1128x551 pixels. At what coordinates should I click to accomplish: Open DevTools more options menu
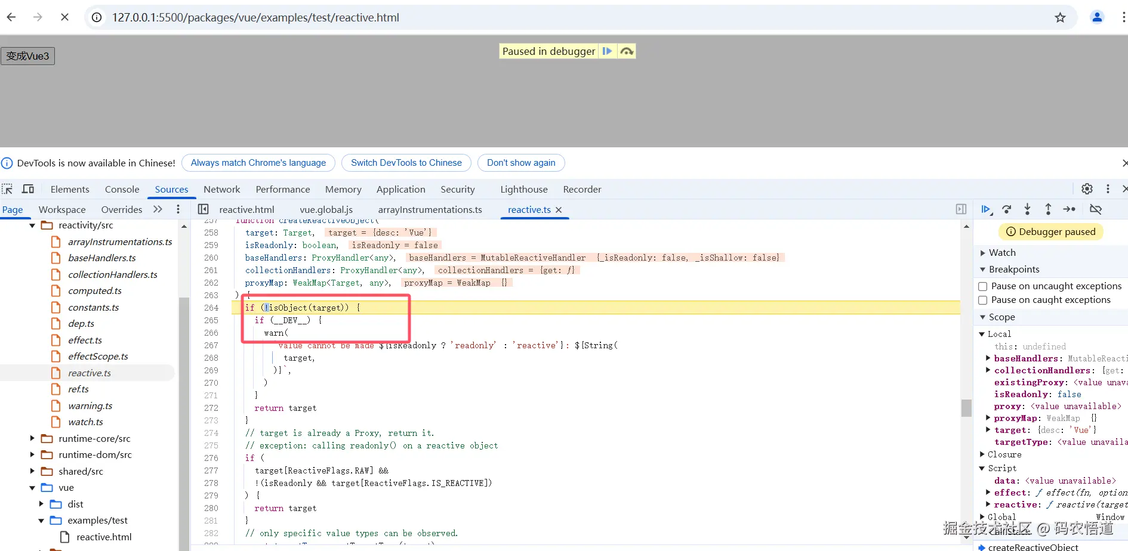pyautogui.click(x=1108, y=189)
